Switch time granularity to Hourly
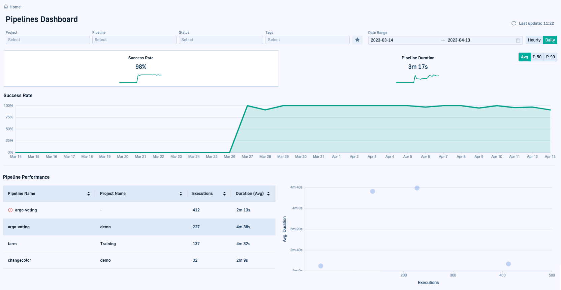 534,40
